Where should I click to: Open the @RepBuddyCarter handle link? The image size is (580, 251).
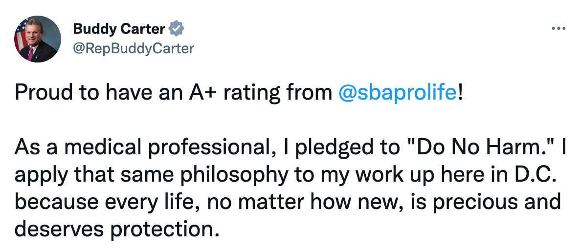coord(133,48)
